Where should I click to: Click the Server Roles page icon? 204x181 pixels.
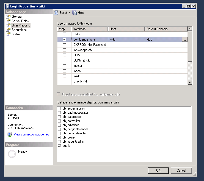click(x=8, y=21)
